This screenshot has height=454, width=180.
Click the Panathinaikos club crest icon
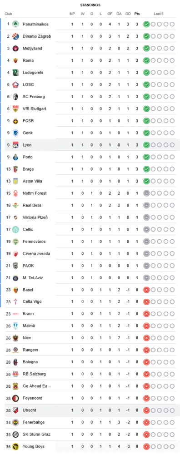tap(15, 25)
